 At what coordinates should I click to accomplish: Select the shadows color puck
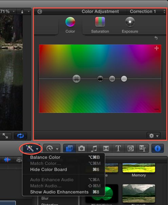coord(100,79)
